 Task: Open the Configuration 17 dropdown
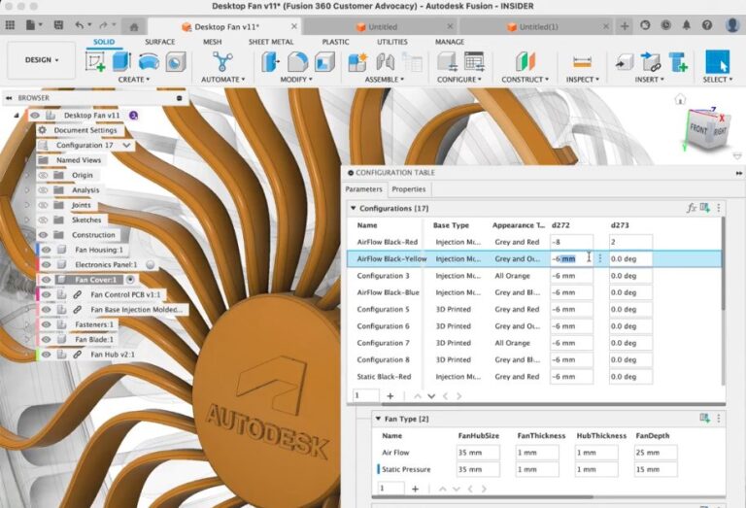point(127,145)
